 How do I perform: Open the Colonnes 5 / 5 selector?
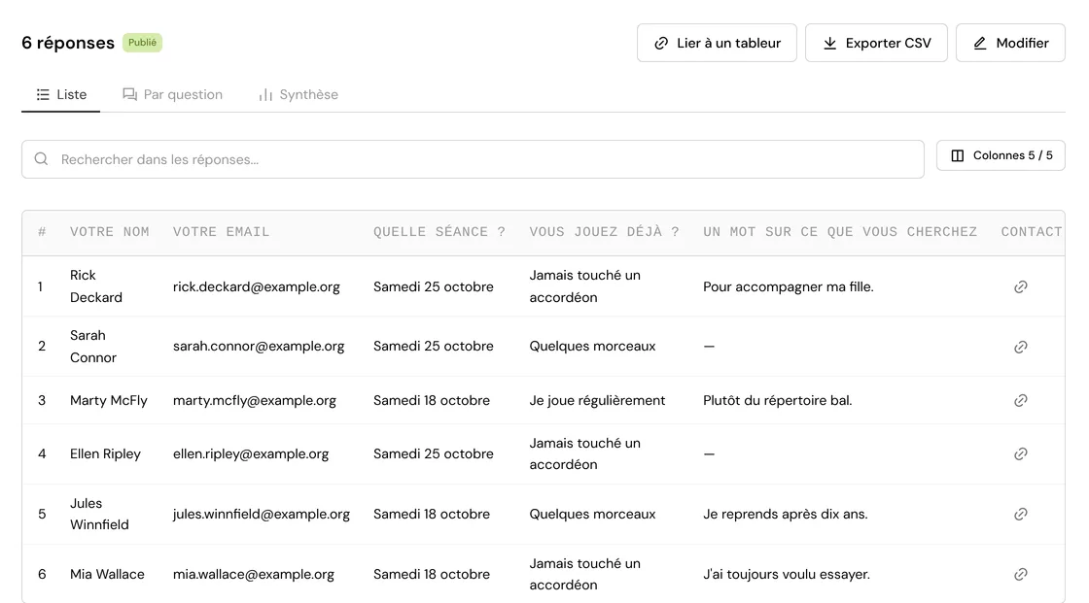(x=1001, y=155)
